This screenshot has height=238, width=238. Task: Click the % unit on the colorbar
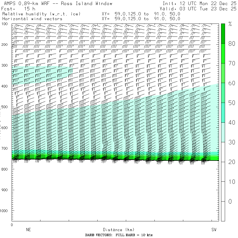coord(230,24)
